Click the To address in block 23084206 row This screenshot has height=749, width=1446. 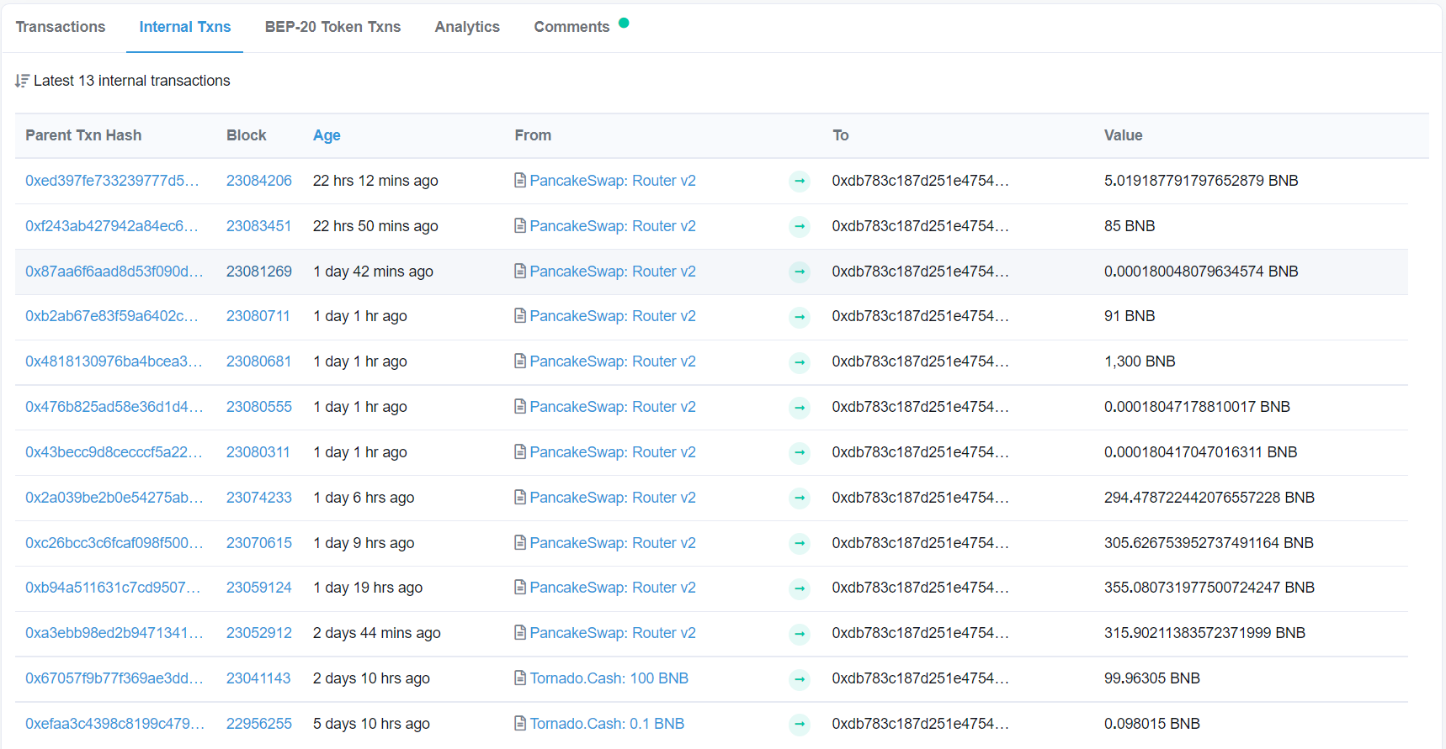920,181
